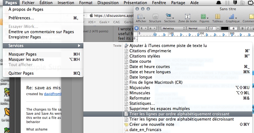Choose Quitter Pages
Screen dimensions: 254x133
(43, 73)
